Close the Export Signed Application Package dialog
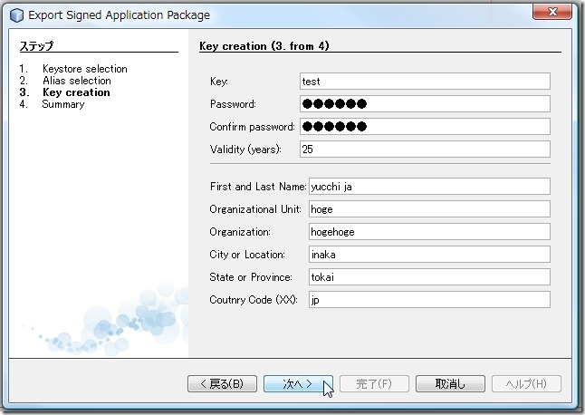This screenshot has height=415, width=585. pos(551,13)
